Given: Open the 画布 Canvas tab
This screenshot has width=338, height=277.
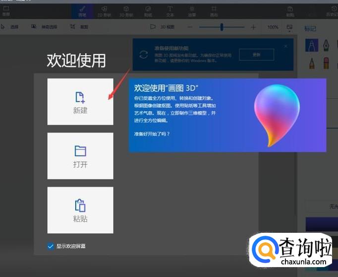Looking at the screenshot, I should [214, 11].
